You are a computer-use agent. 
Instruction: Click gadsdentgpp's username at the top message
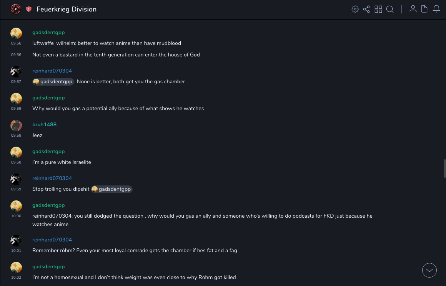tap(48, 32)
